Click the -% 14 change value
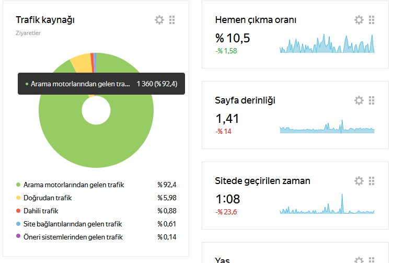Screen dimensions: 393x263 pyautogui.click(x=223, y=131)
